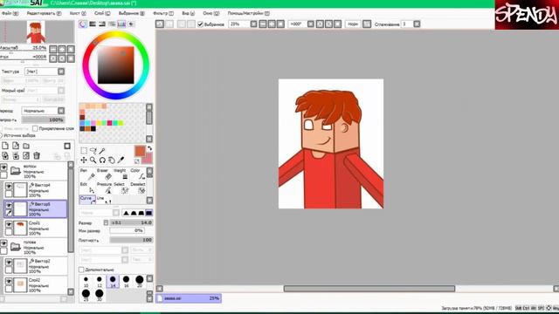Choose the Pen linework tool
The height and width of the screenshot is (314, 559).
[87, 174]
